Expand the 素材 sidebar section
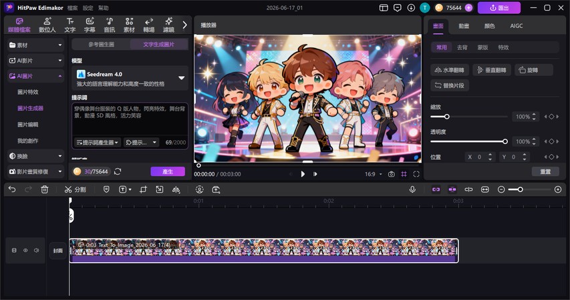Viewport: 570px width, 300px height. point(35,45)
